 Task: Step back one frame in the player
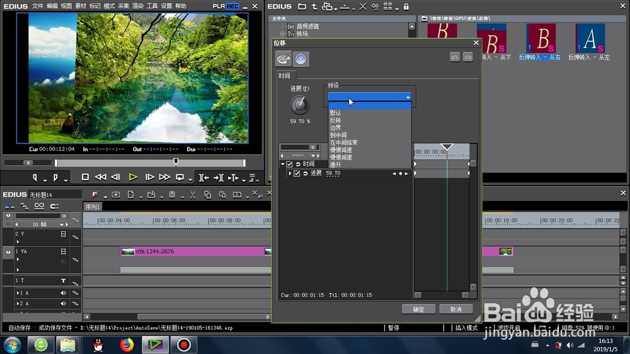coord(115,177)
